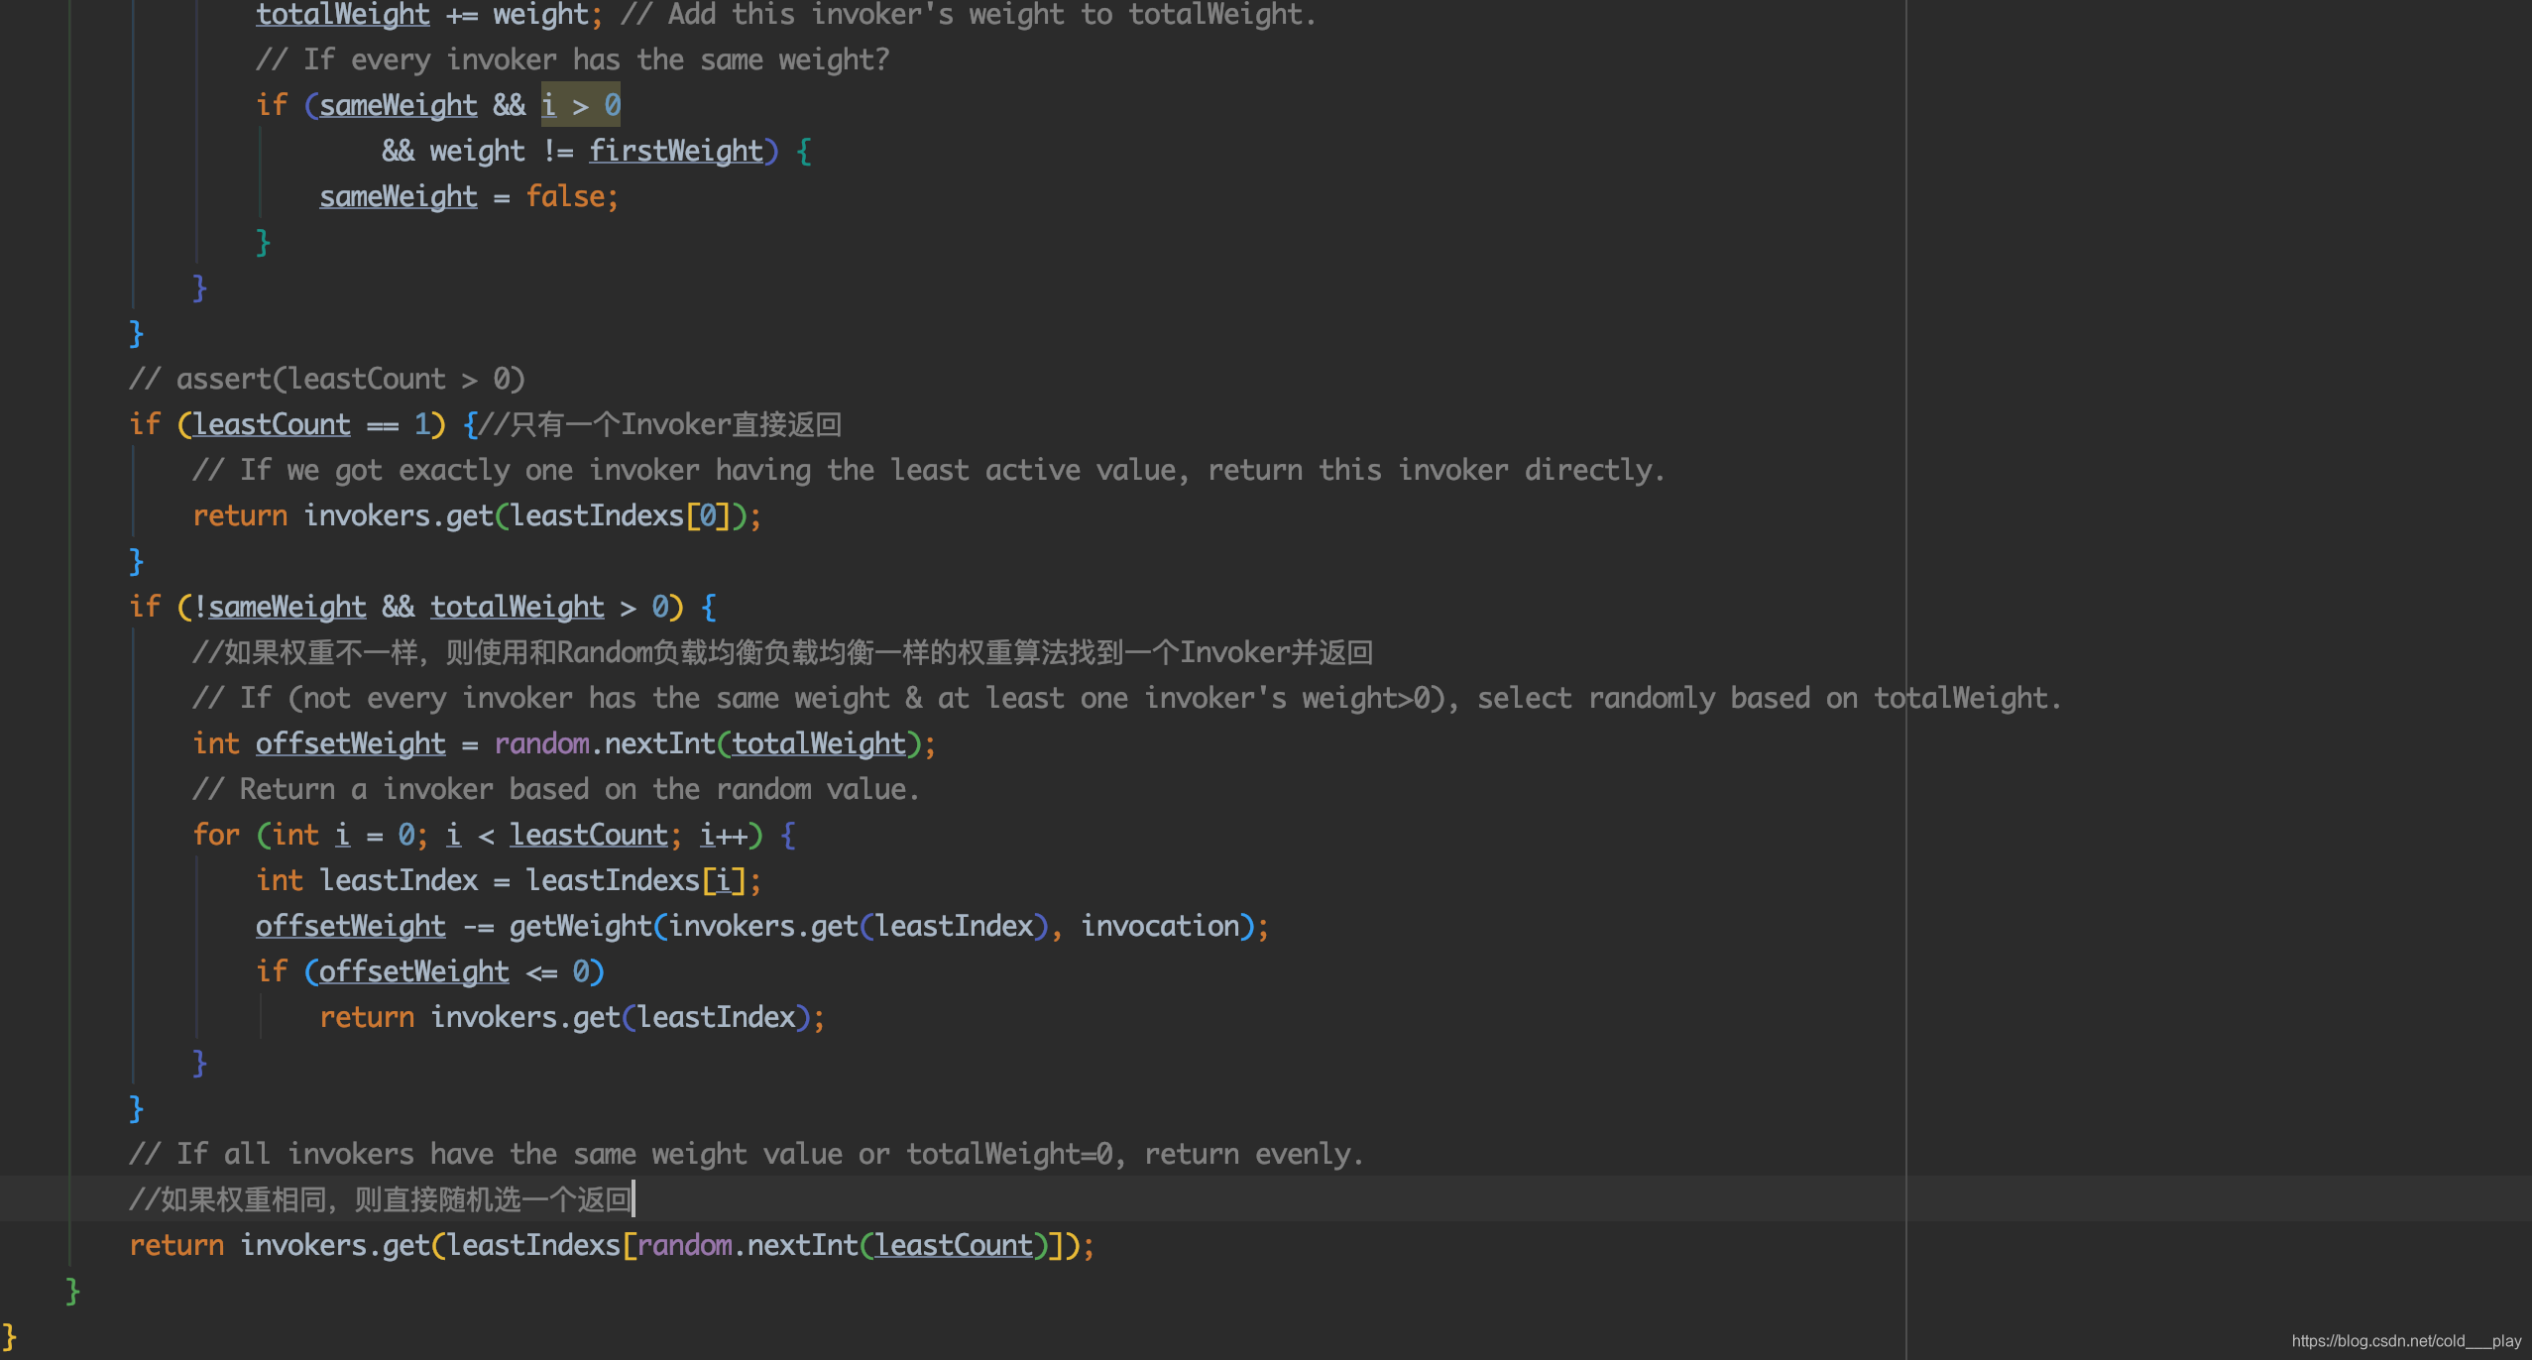Click leastCount in the 'leastCount == 1' check
The width and height of the screenshot is (2532, 1360).
click(272, 424)
